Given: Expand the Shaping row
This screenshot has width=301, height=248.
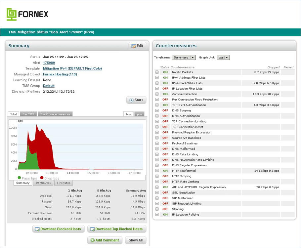Looking at the screenshot, I should (x=157, y=209).
